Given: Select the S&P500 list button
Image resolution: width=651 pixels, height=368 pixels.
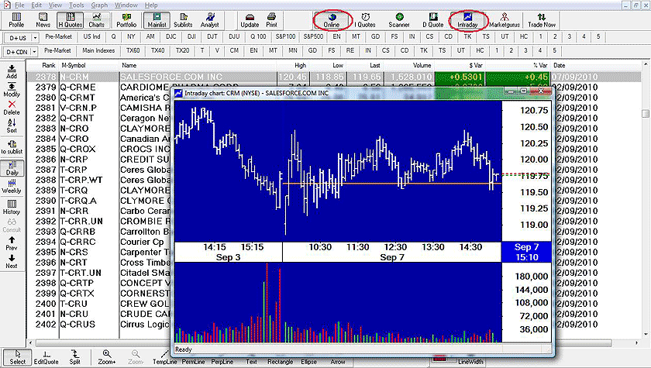Looking at the screenshot, I should point(313,36).
